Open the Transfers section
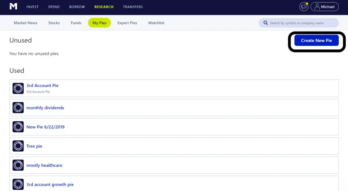This screenshot has width=348, height=191. [133, 7]
